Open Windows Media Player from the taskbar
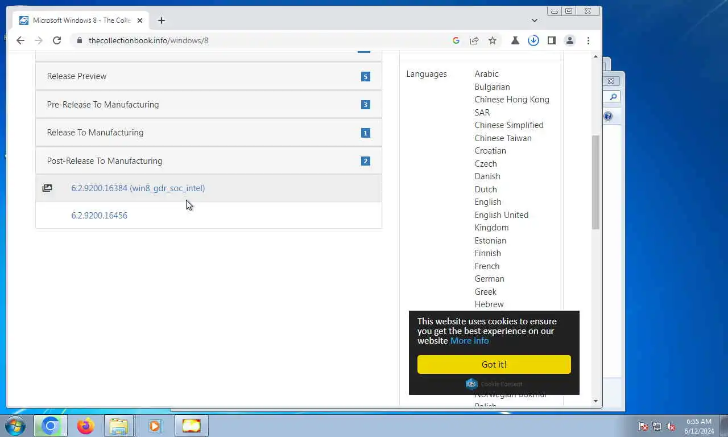Screen dimensions: 728x437 [x=155, y=426]
